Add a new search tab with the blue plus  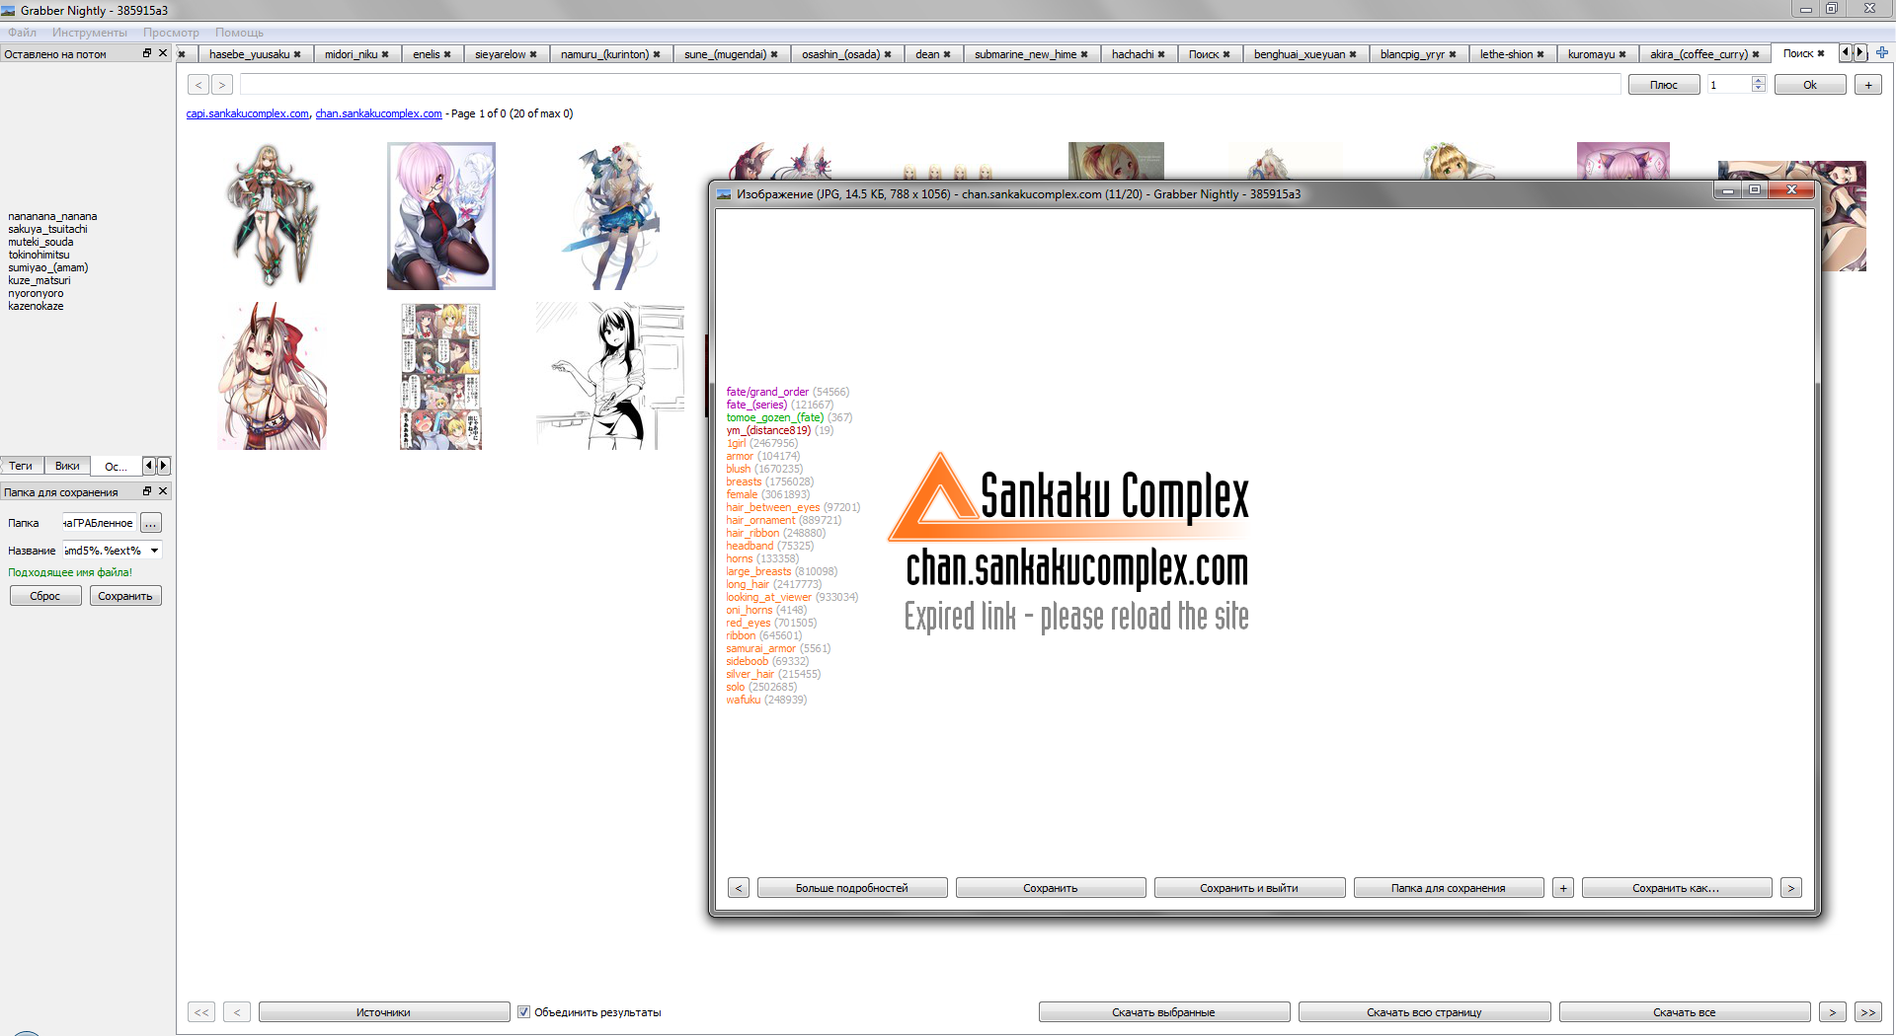1882,52
